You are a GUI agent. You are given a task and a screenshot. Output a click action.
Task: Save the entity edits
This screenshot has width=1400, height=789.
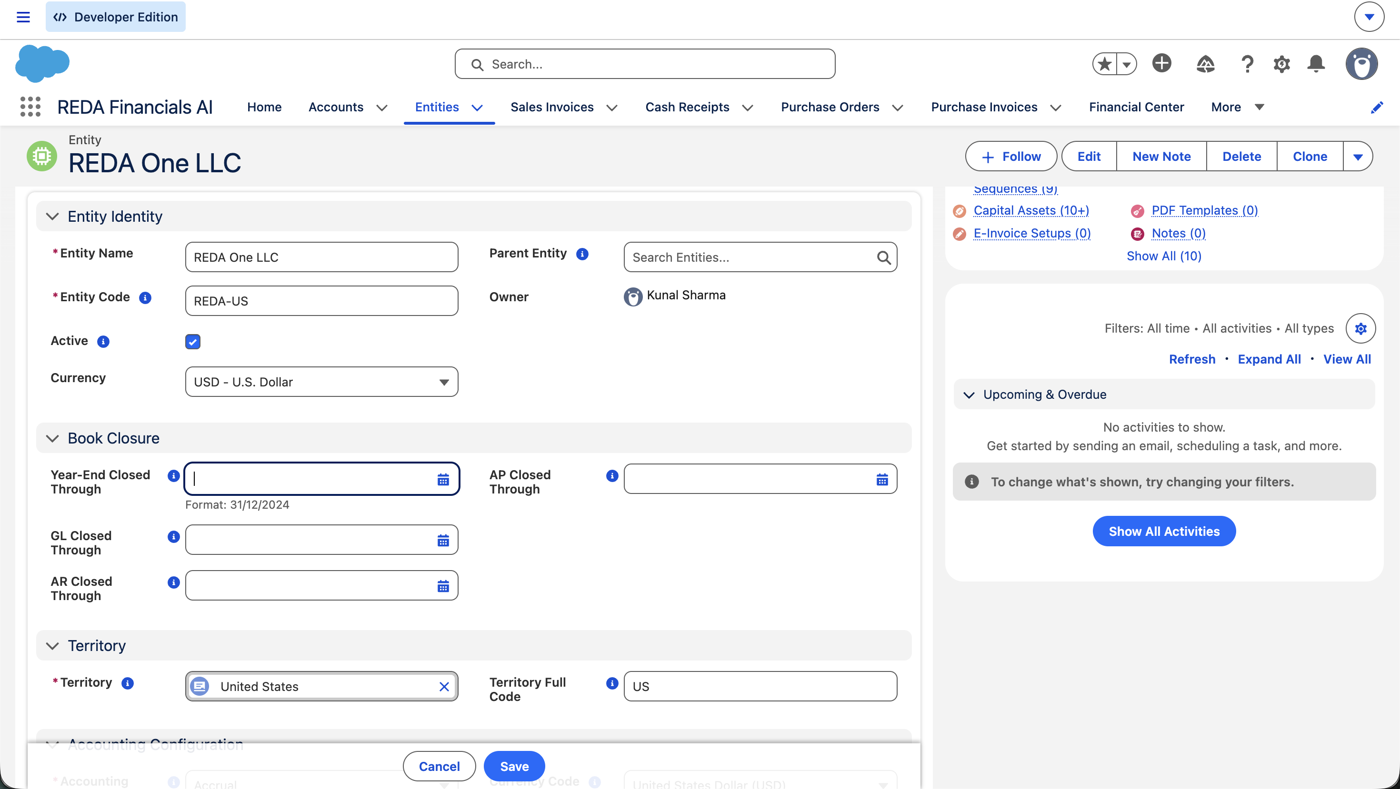(x=514, y=766)
